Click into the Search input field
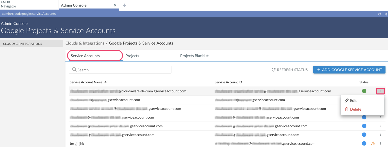 pos(120,70)
